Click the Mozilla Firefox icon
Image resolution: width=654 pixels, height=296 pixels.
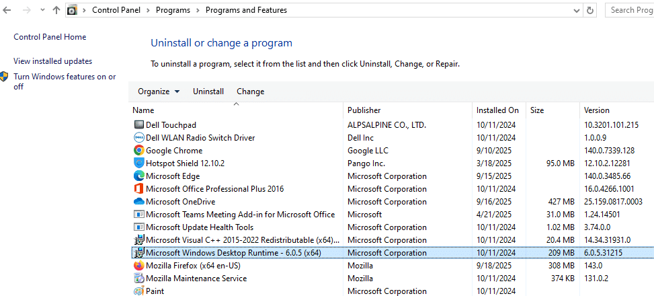click(x=139, y=266)
